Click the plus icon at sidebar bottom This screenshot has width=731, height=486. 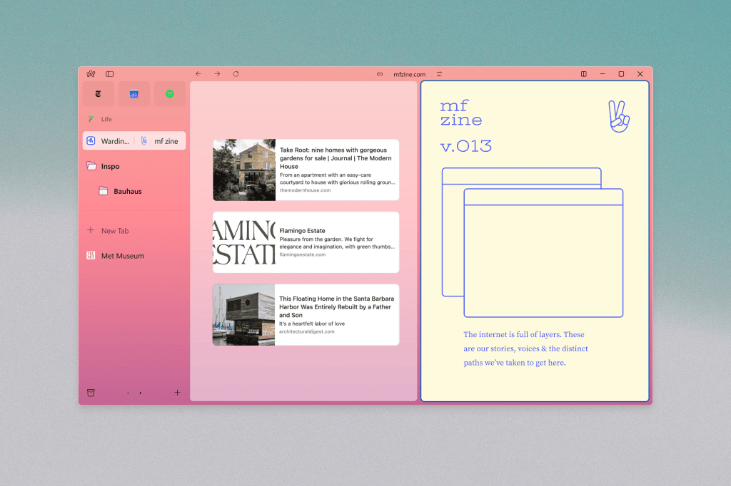click(x=177, y=393)
